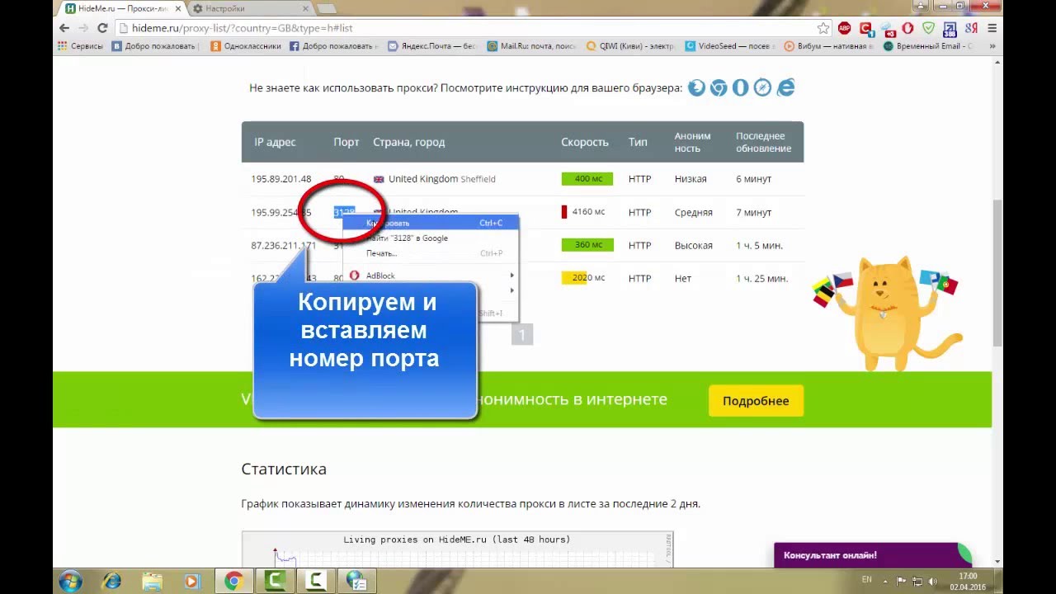Click Скорость column header
The height and width of the screenshot is (594, 1056).
584,142
